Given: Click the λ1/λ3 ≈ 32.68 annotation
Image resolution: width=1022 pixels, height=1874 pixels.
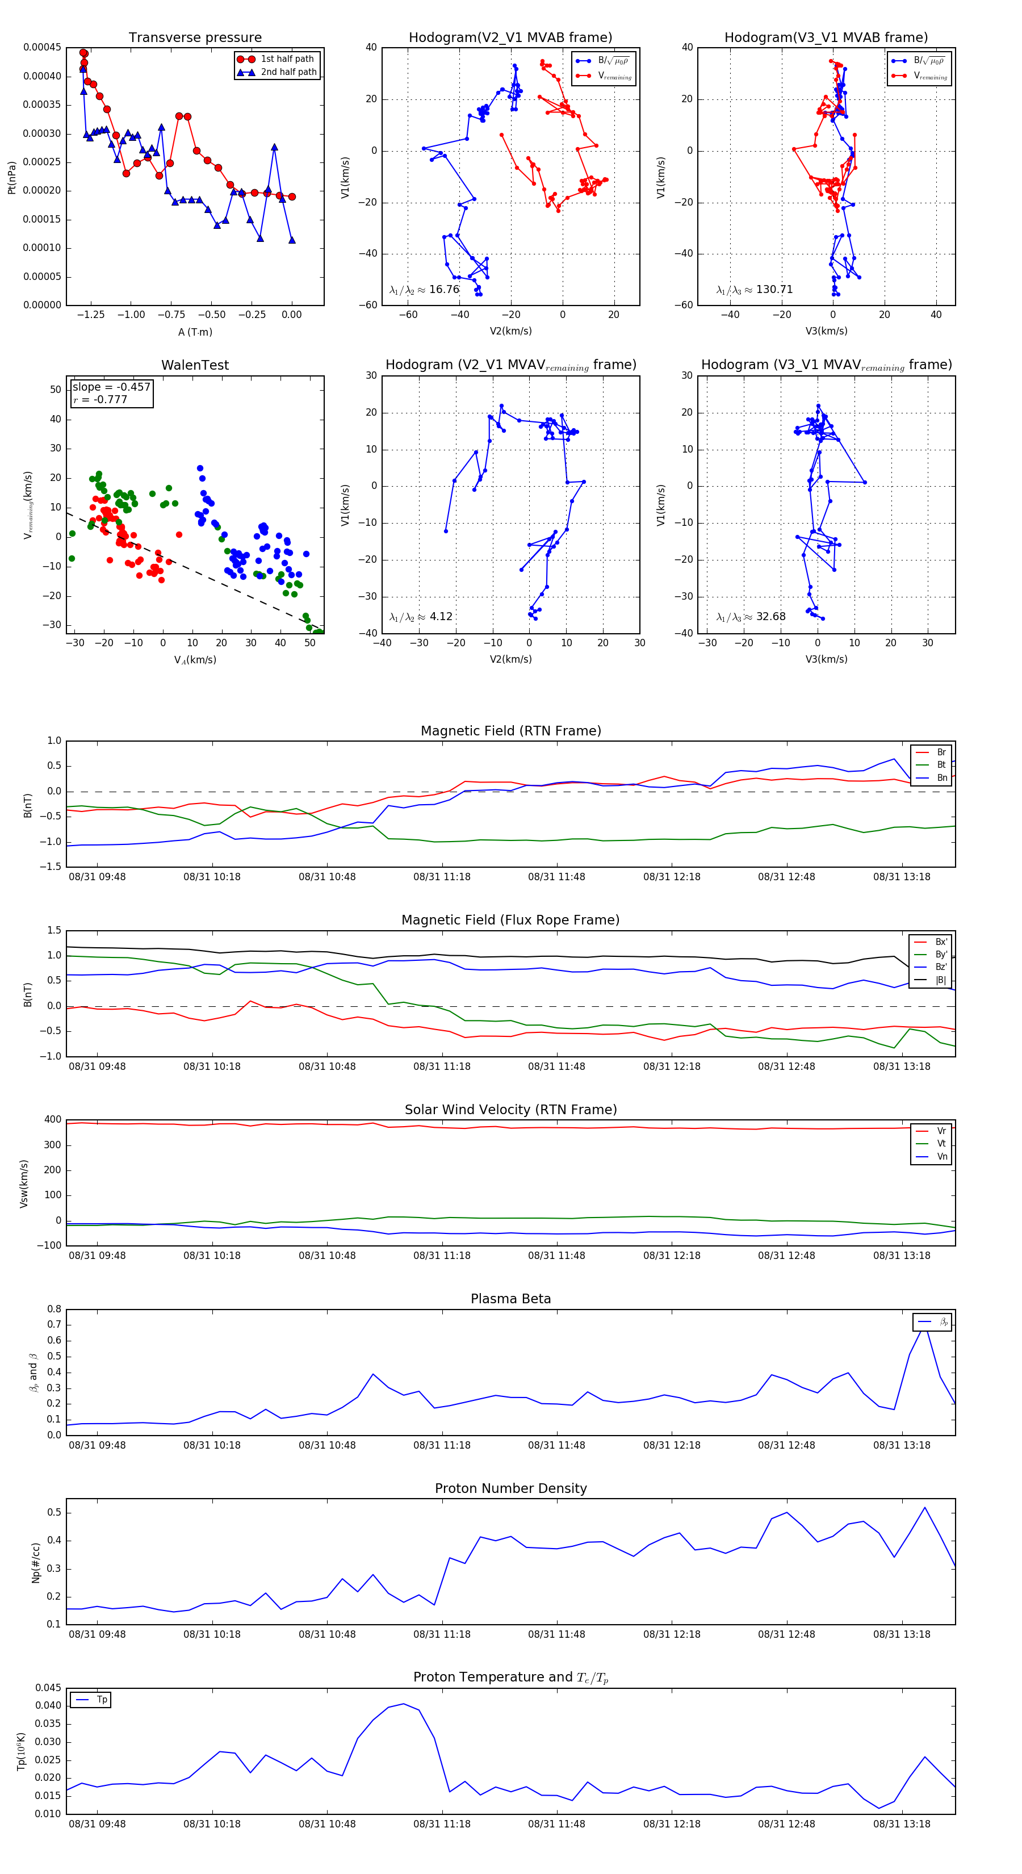Looking at the screenshot, I should click(751, 617).
